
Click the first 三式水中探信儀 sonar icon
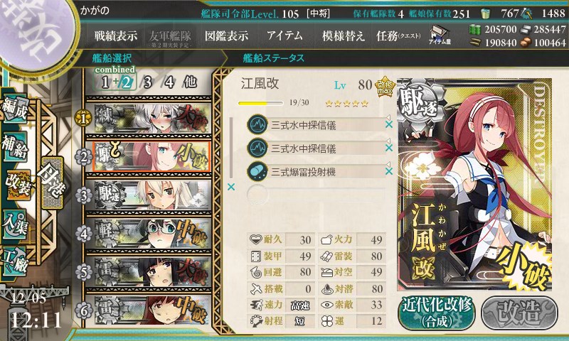tap(257, 125)
